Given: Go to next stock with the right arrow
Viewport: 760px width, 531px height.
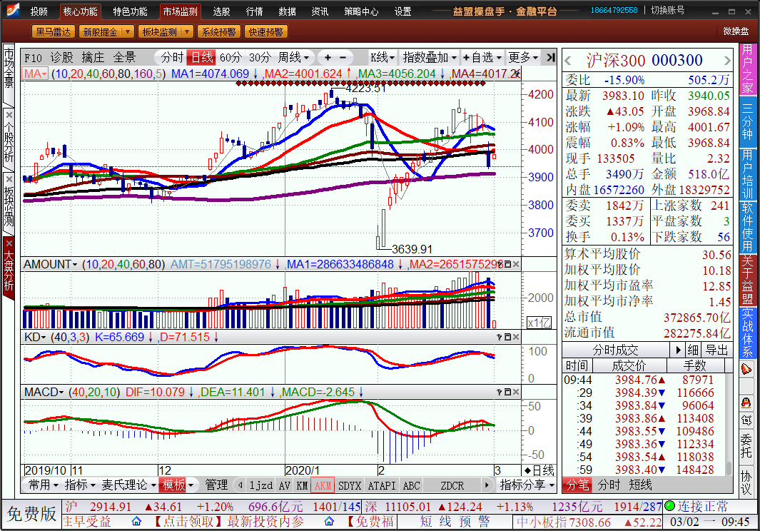Looking at the screenshot, I should pyautogui.click(x=727, y=61).
